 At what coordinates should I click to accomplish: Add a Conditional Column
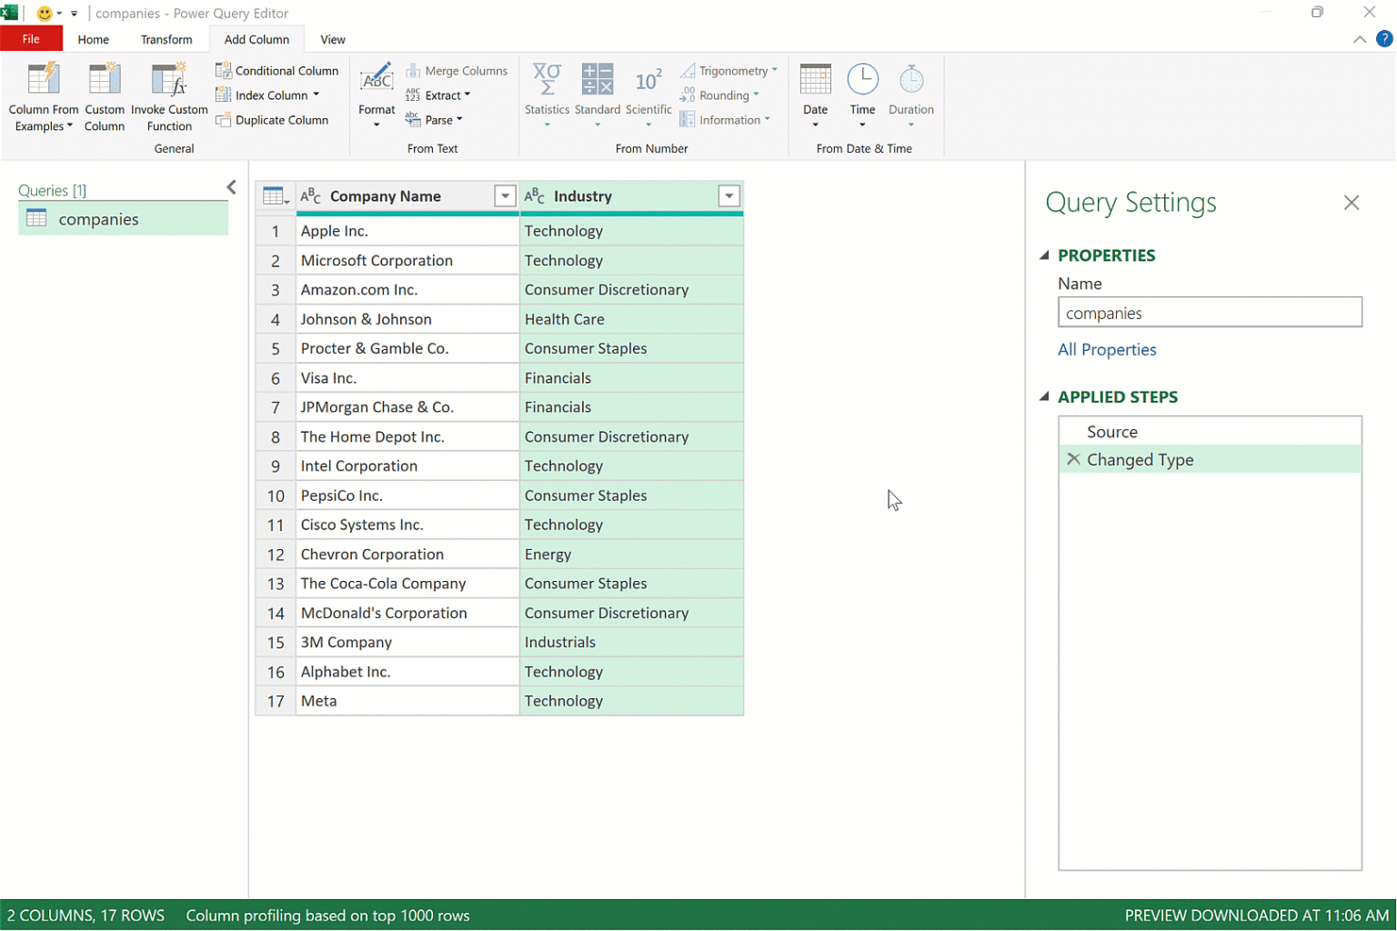(277, 71)
